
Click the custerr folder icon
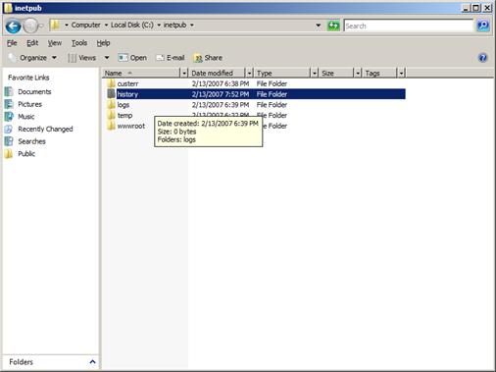coord(111,83)
